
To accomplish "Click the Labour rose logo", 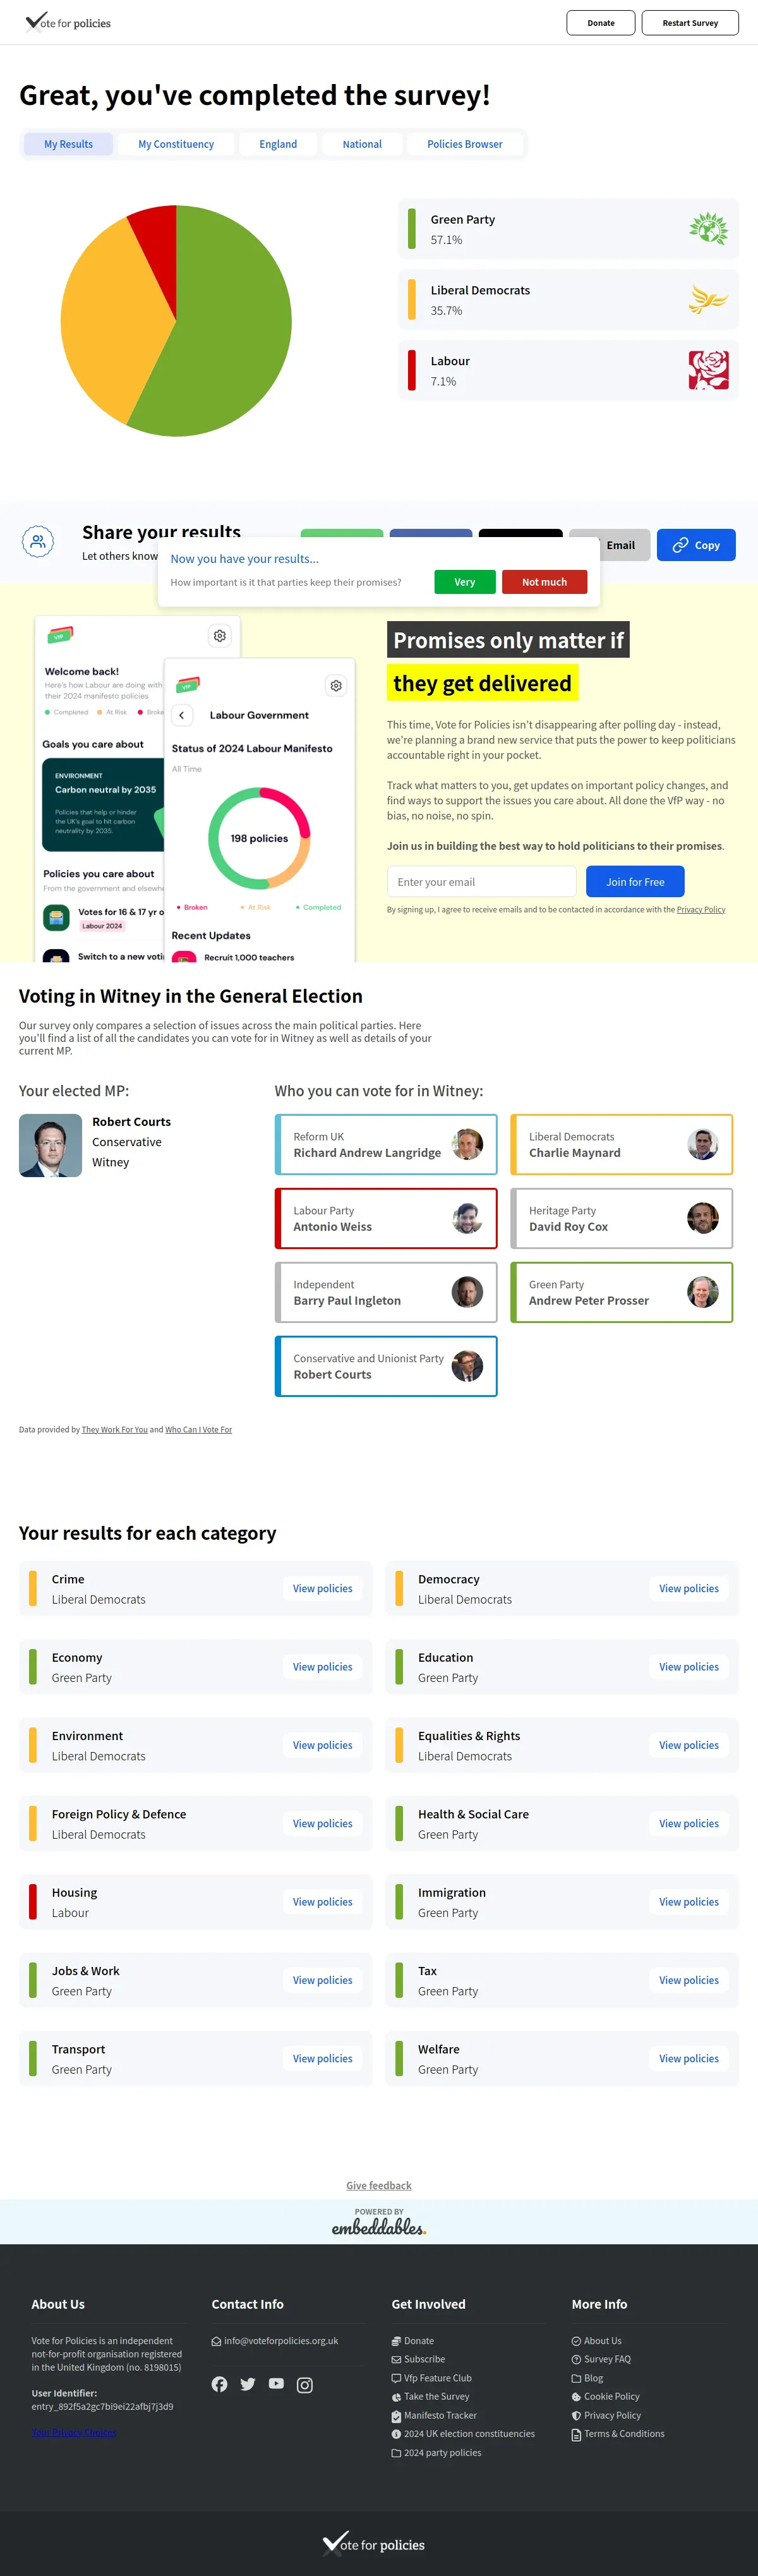I will (708, 371).
